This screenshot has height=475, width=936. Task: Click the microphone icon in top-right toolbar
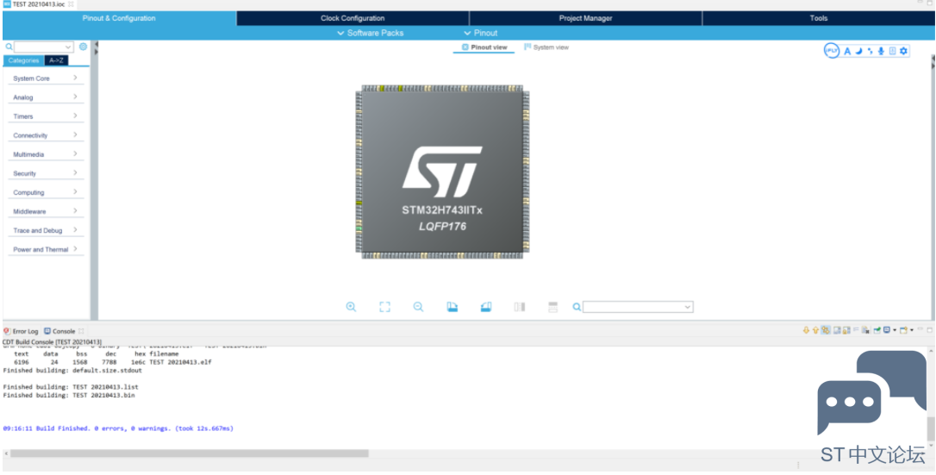click(x=881, y=52)
